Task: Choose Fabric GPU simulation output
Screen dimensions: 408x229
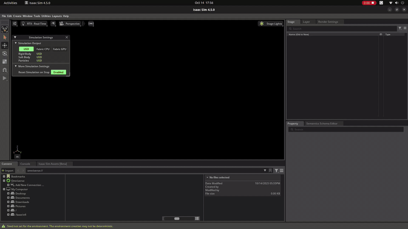Action: click(x=59, y=49)
